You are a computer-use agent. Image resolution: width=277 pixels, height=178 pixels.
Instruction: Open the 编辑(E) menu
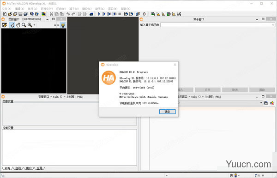tap(19, 9)
